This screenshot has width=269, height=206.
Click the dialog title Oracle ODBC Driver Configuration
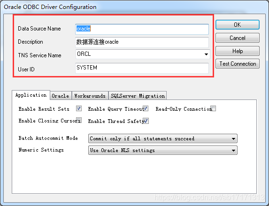[x=50, y=7]
